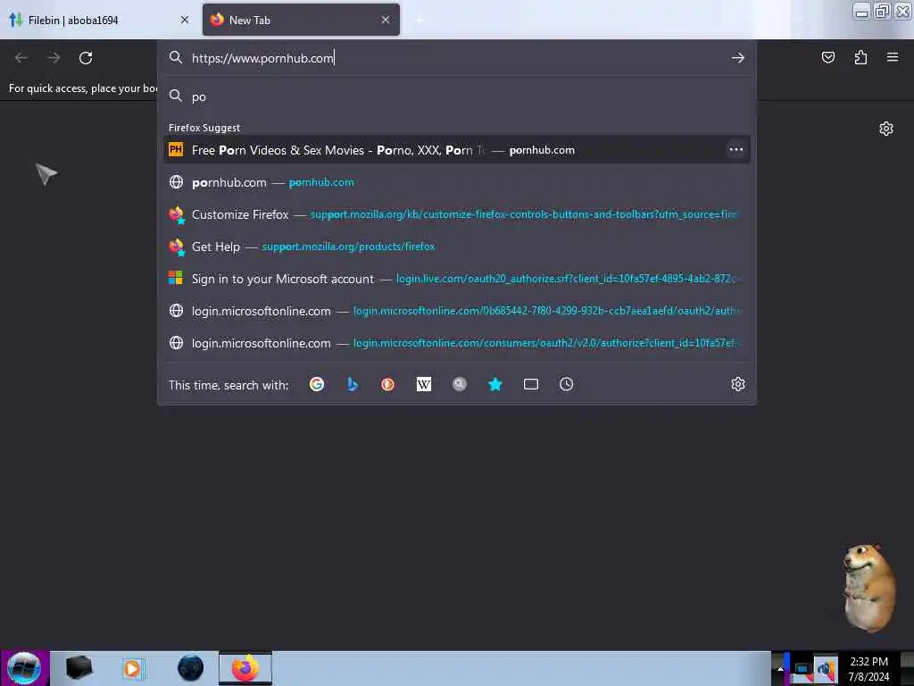The height and width of the screenshot is (686, 914).
Task: Close the Filebin tab
Action: 185,20
